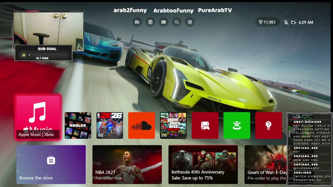The height and width of the screenshot is (187, 333).
Task: Click the Apple Music | Xbox label
Action: [x=36, y=135]
